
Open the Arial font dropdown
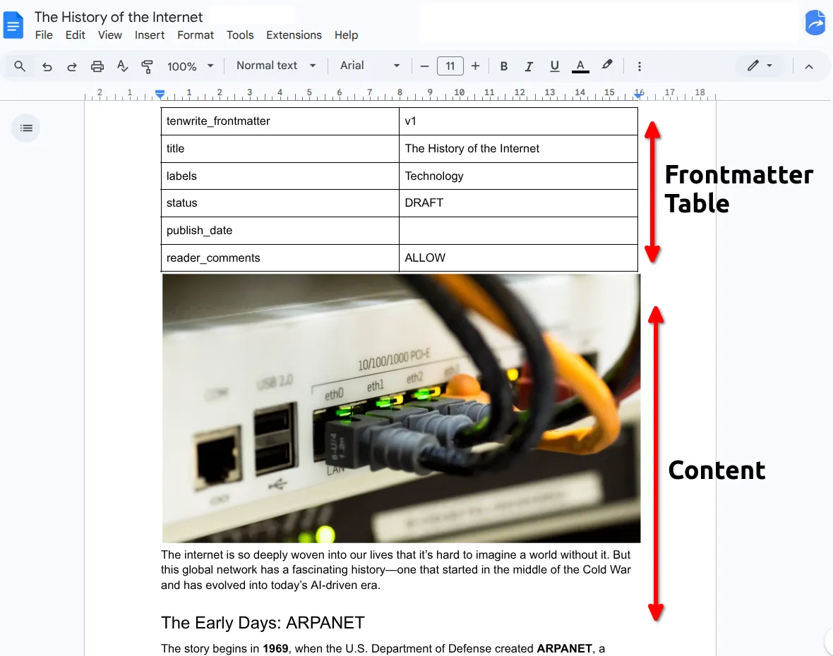pos(368,66)
